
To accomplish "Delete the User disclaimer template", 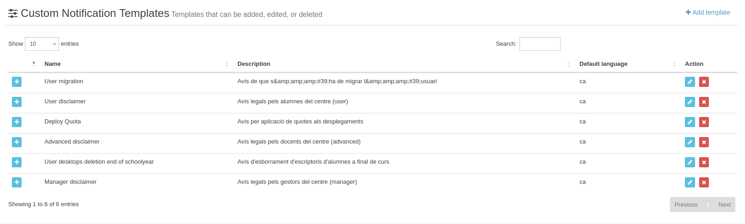I will [704, 102].
